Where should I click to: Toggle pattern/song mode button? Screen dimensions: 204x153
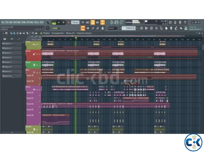(54, 23)
